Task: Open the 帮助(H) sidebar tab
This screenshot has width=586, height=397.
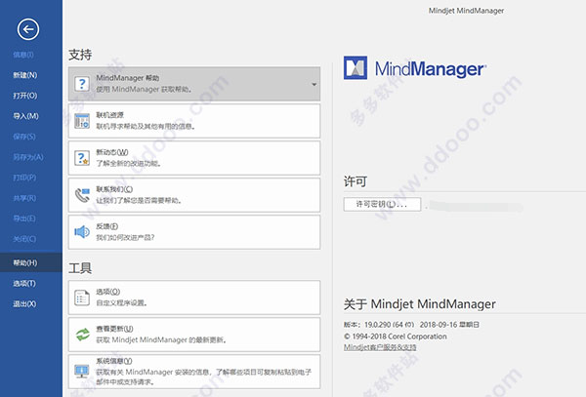Action: click(25, 263)
